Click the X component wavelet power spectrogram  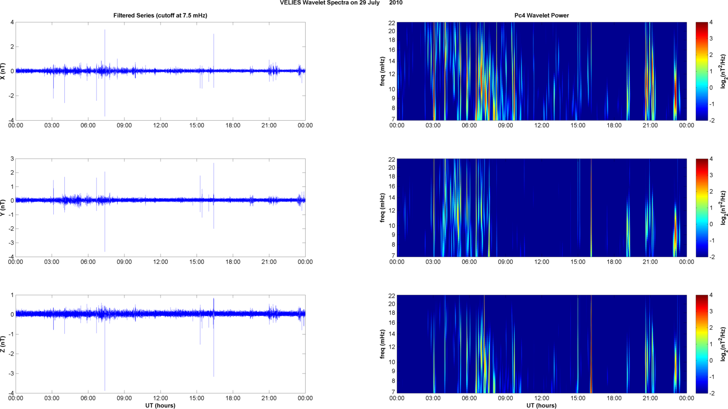pos(542,71)
